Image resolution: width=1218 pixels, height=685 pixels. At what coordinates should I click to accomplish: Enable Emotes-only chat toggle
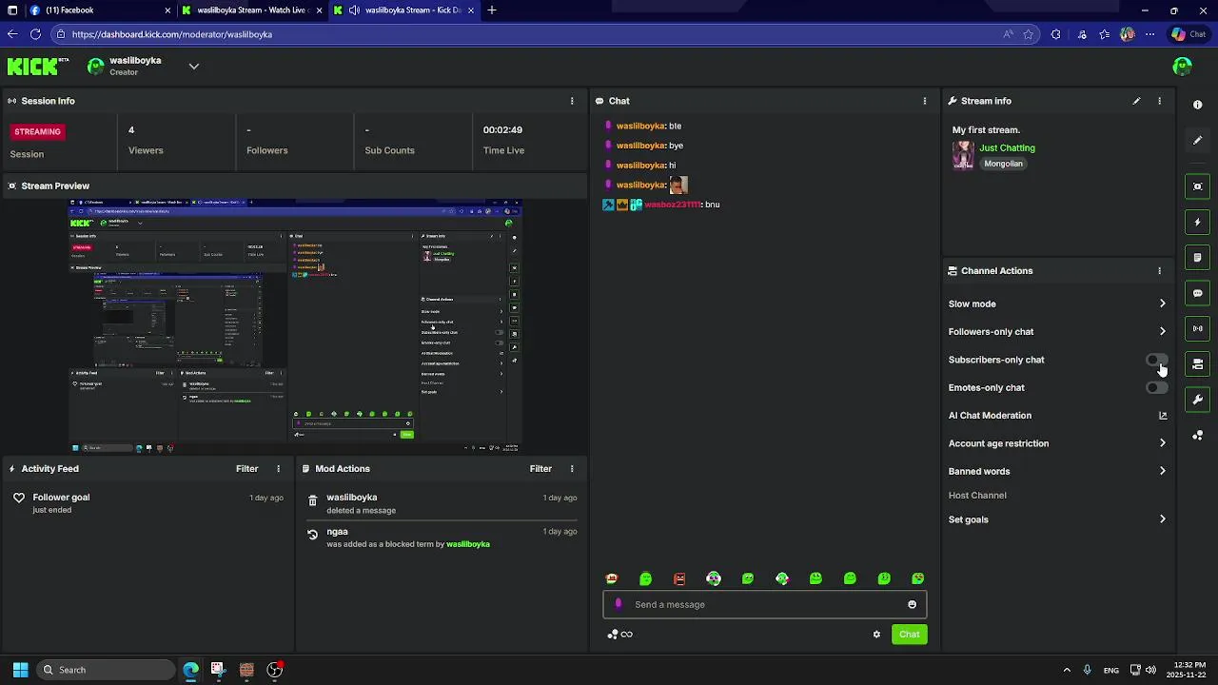click(1156, 388)
